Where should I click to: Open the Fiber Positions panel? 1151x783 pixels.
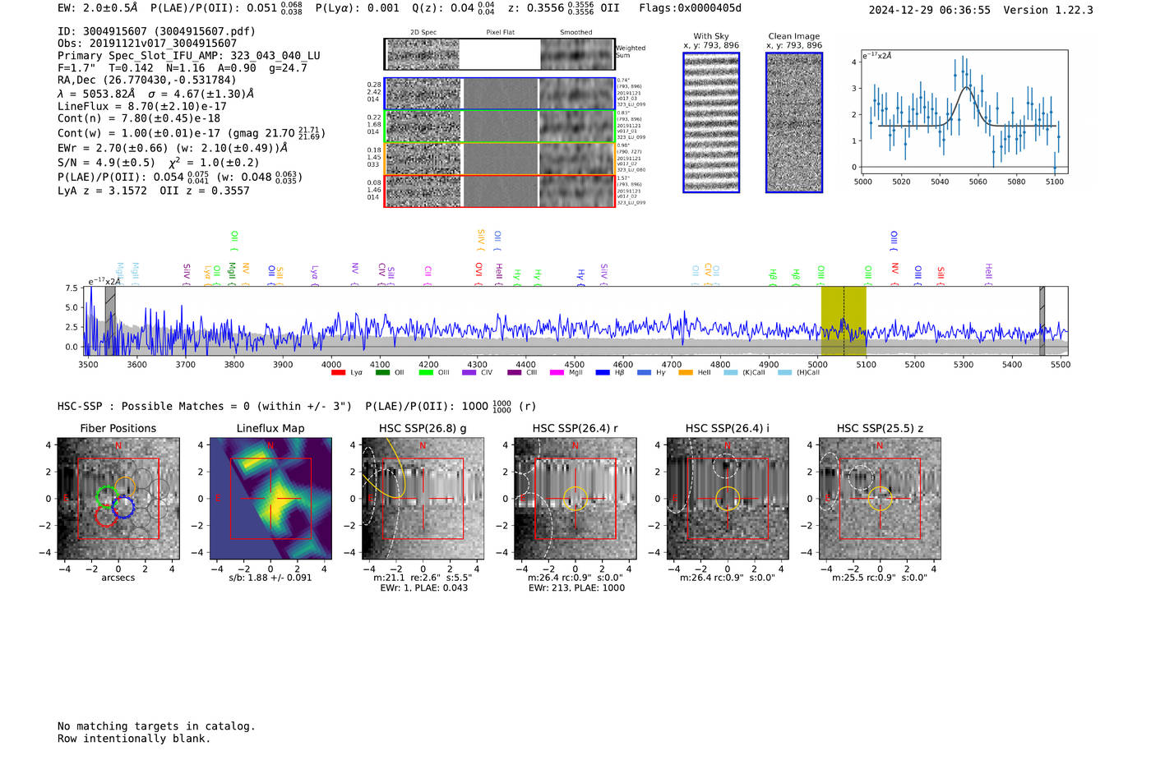118,499
